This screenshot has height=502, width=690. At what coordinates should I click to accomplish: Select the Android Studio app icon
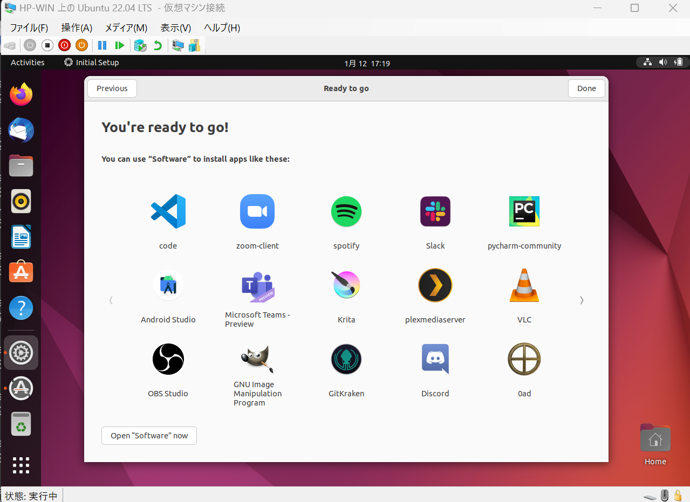click(168, 285)
